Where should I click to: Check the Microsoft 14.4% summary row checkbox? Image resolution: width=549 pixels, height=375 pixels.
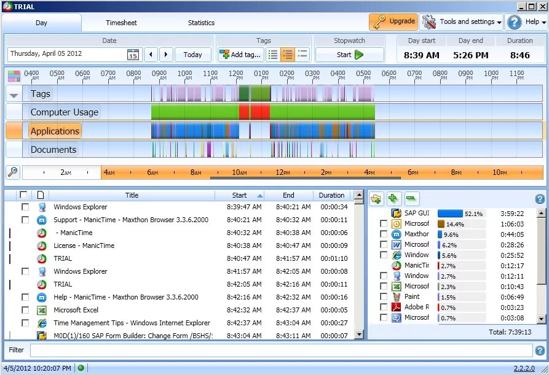[x=384, y=223]
